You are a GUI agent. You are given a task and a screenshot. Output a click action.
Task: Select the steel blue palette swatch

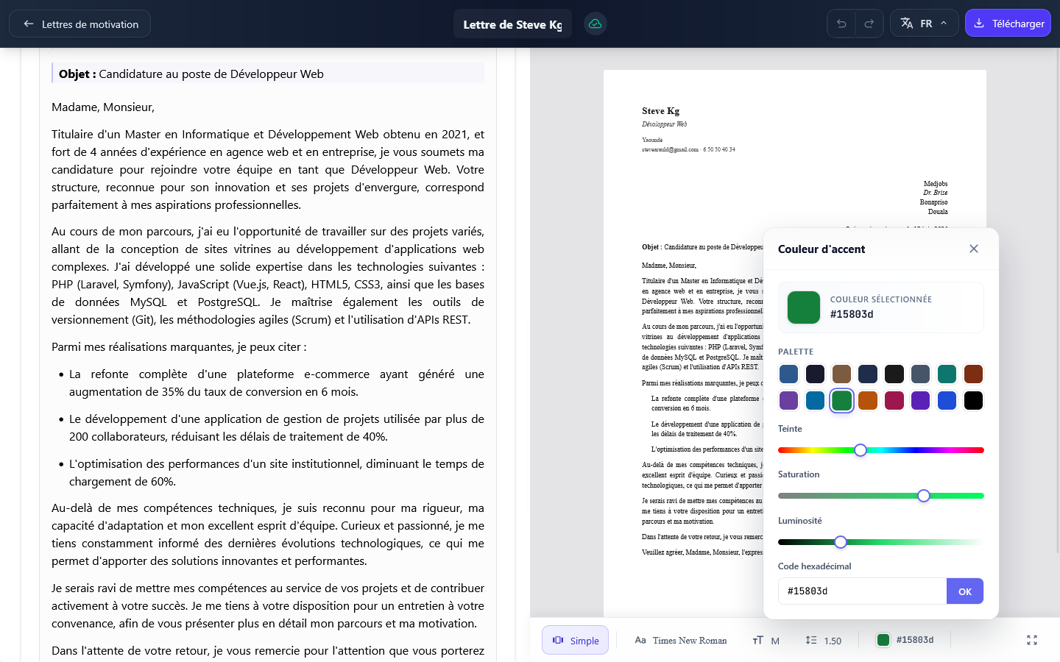click(788, 374)
